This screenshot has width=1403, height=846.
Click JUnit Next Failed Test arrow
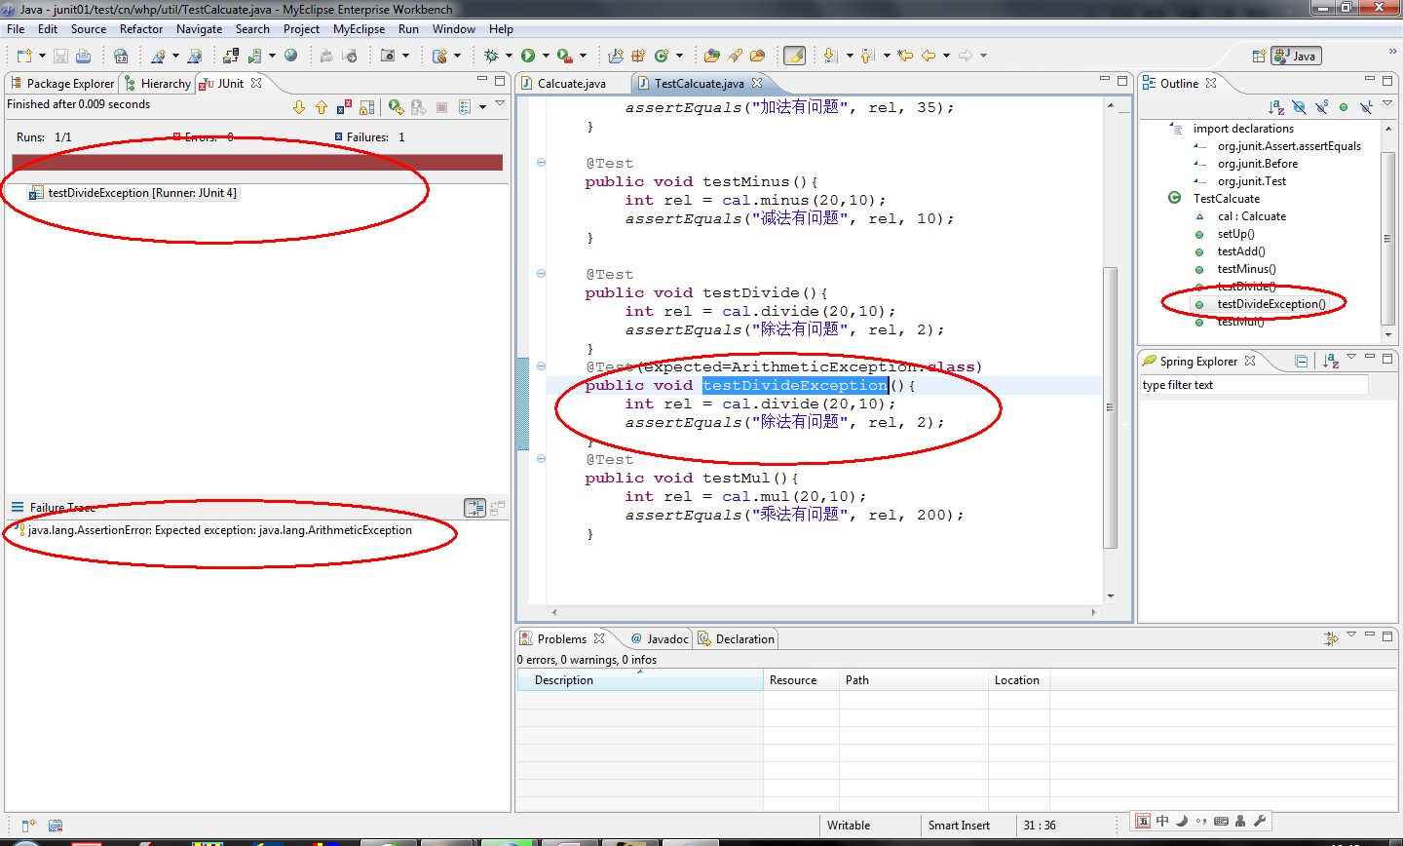click(x=299, y=107)
